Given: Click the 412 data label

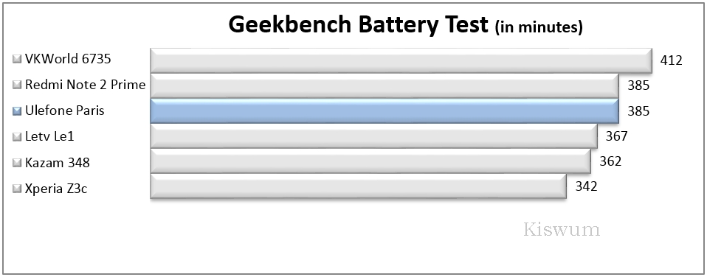Looking at the screenshot, I should pyautogui.click(x=672, y=60).
